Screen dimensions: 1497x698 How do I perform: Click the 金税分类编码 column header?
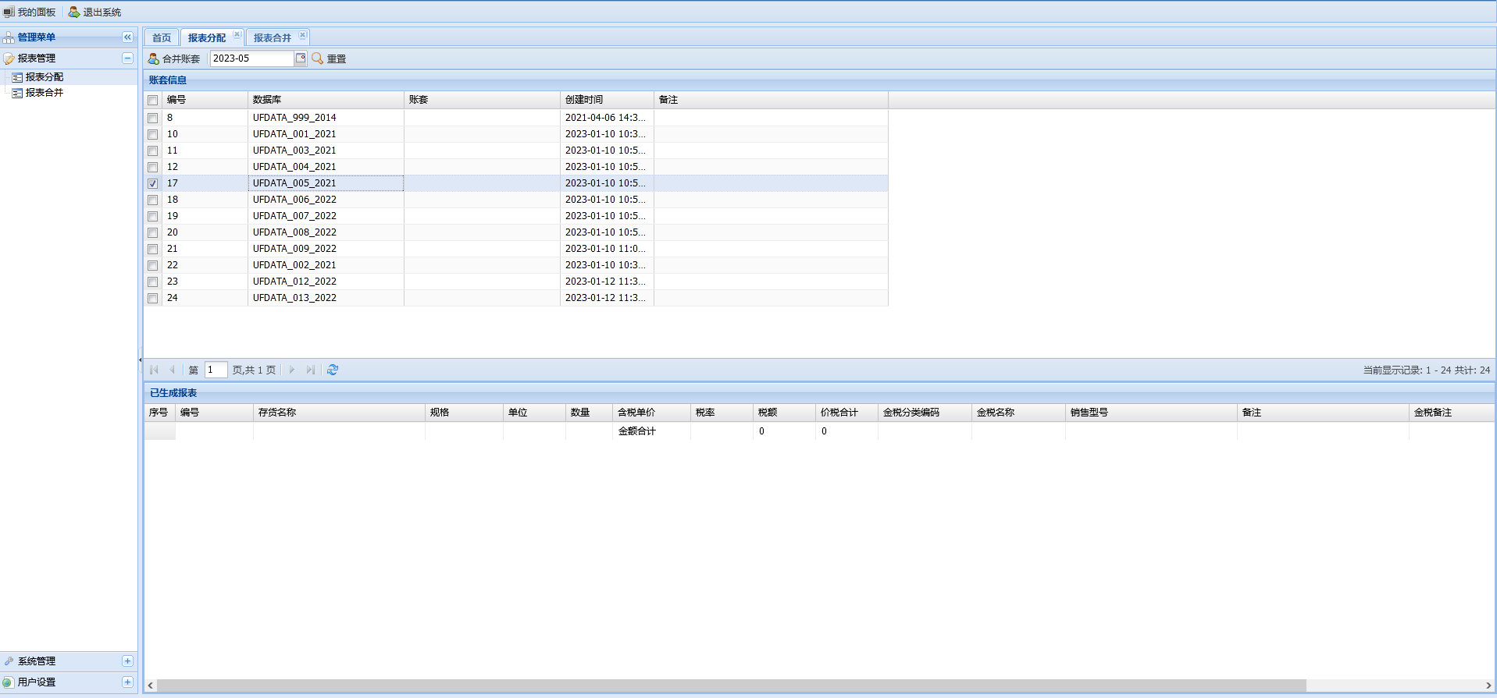point(925,413)
